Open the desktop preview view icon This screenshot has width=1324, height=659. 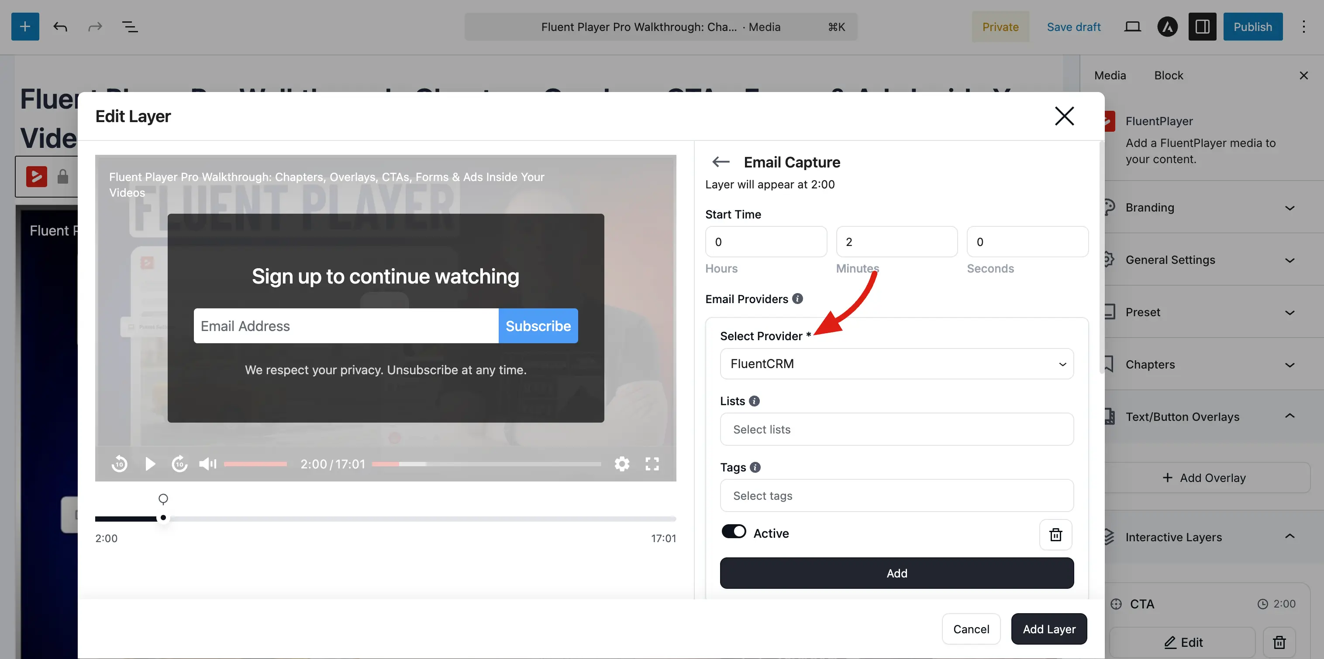[1132, 27]
